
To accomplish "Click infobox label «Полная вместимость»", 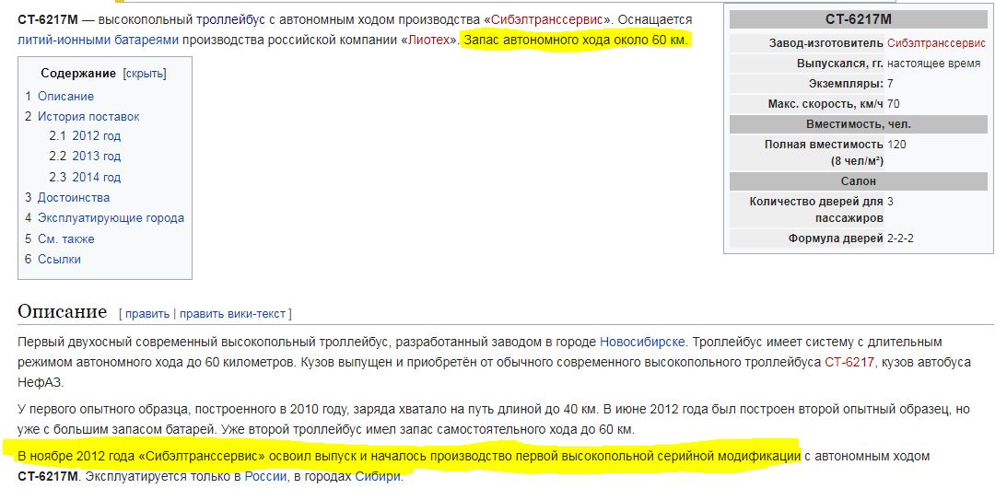I will click(824, 145).
